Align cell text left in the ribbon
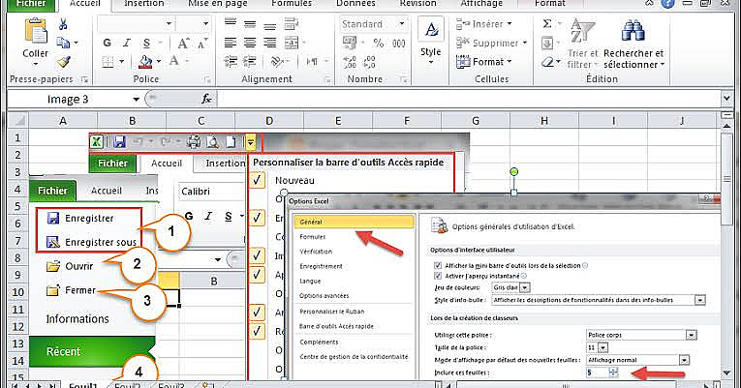Viewport: 741px width, 388px height. [x=231, y=43]
